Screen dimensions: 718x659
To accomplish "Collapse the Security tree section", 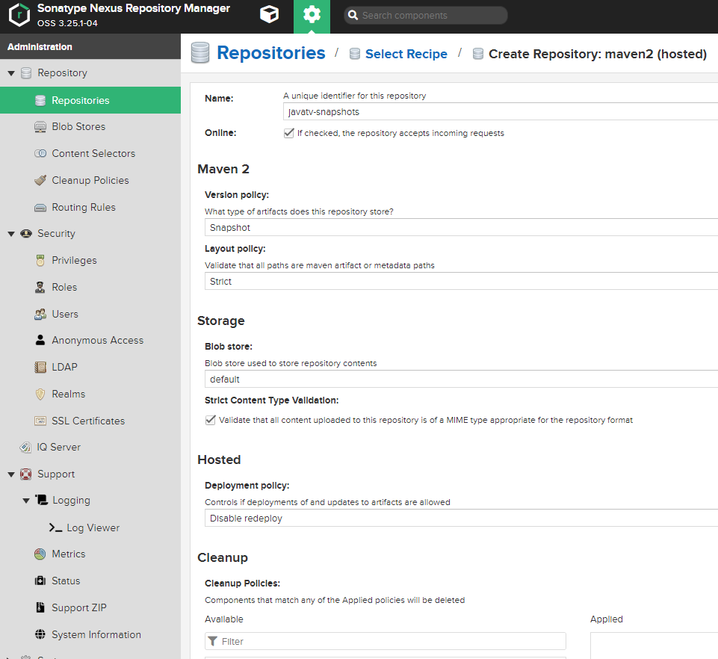I will 11,234.
